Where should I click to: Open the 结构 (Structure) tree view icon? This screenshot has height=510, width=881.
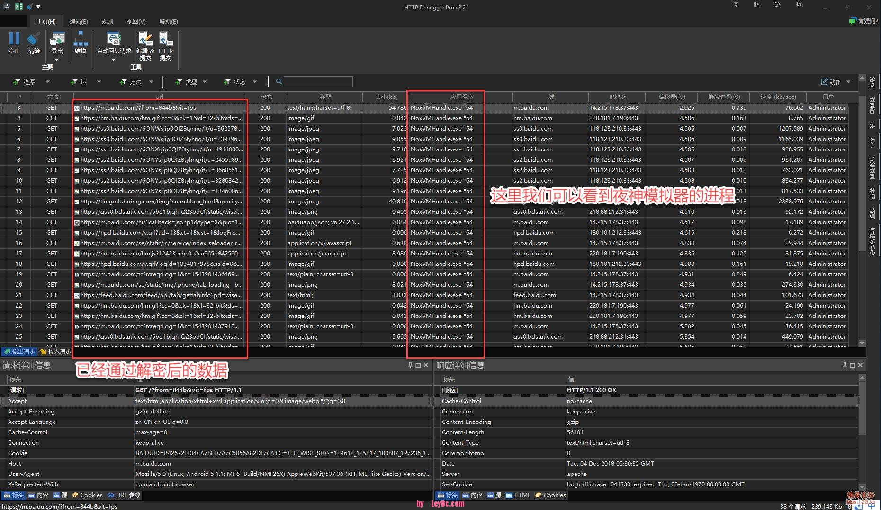[81, 38]
